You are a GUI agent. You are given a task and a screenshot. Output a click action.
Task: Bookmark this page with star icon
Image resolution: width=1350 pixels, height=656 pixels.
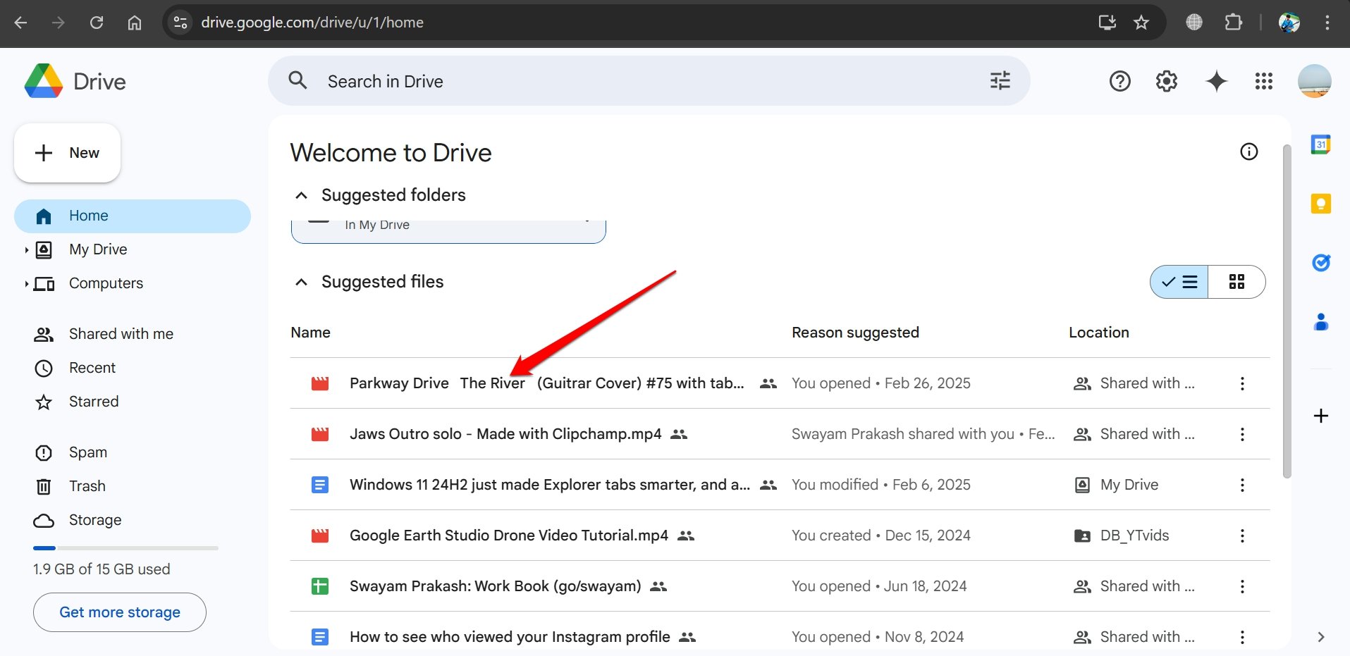[x=1141, y=23]
